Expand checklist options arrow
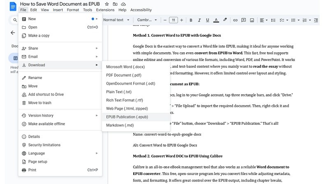This screenshot has height=184, width=329. [287, 20]
